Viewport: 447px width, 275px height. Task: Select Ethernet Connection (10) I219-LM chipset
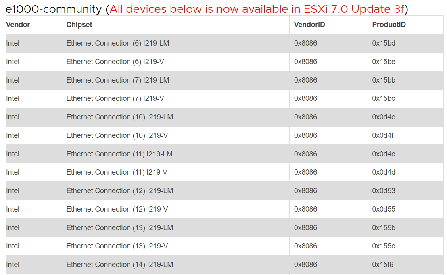point(120,117)
